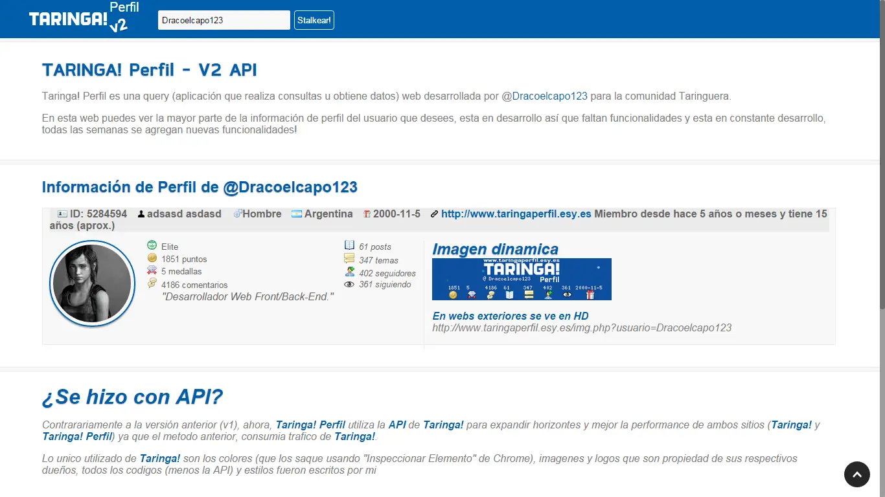Click the 'Imagen dinamica' heading

click(x=496, y=249)
